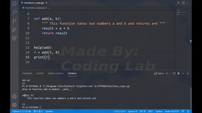Viewport: 202px width, 113px height.
Task: Open the Search view in the activity bar
Action: click(x=15, y=12)
